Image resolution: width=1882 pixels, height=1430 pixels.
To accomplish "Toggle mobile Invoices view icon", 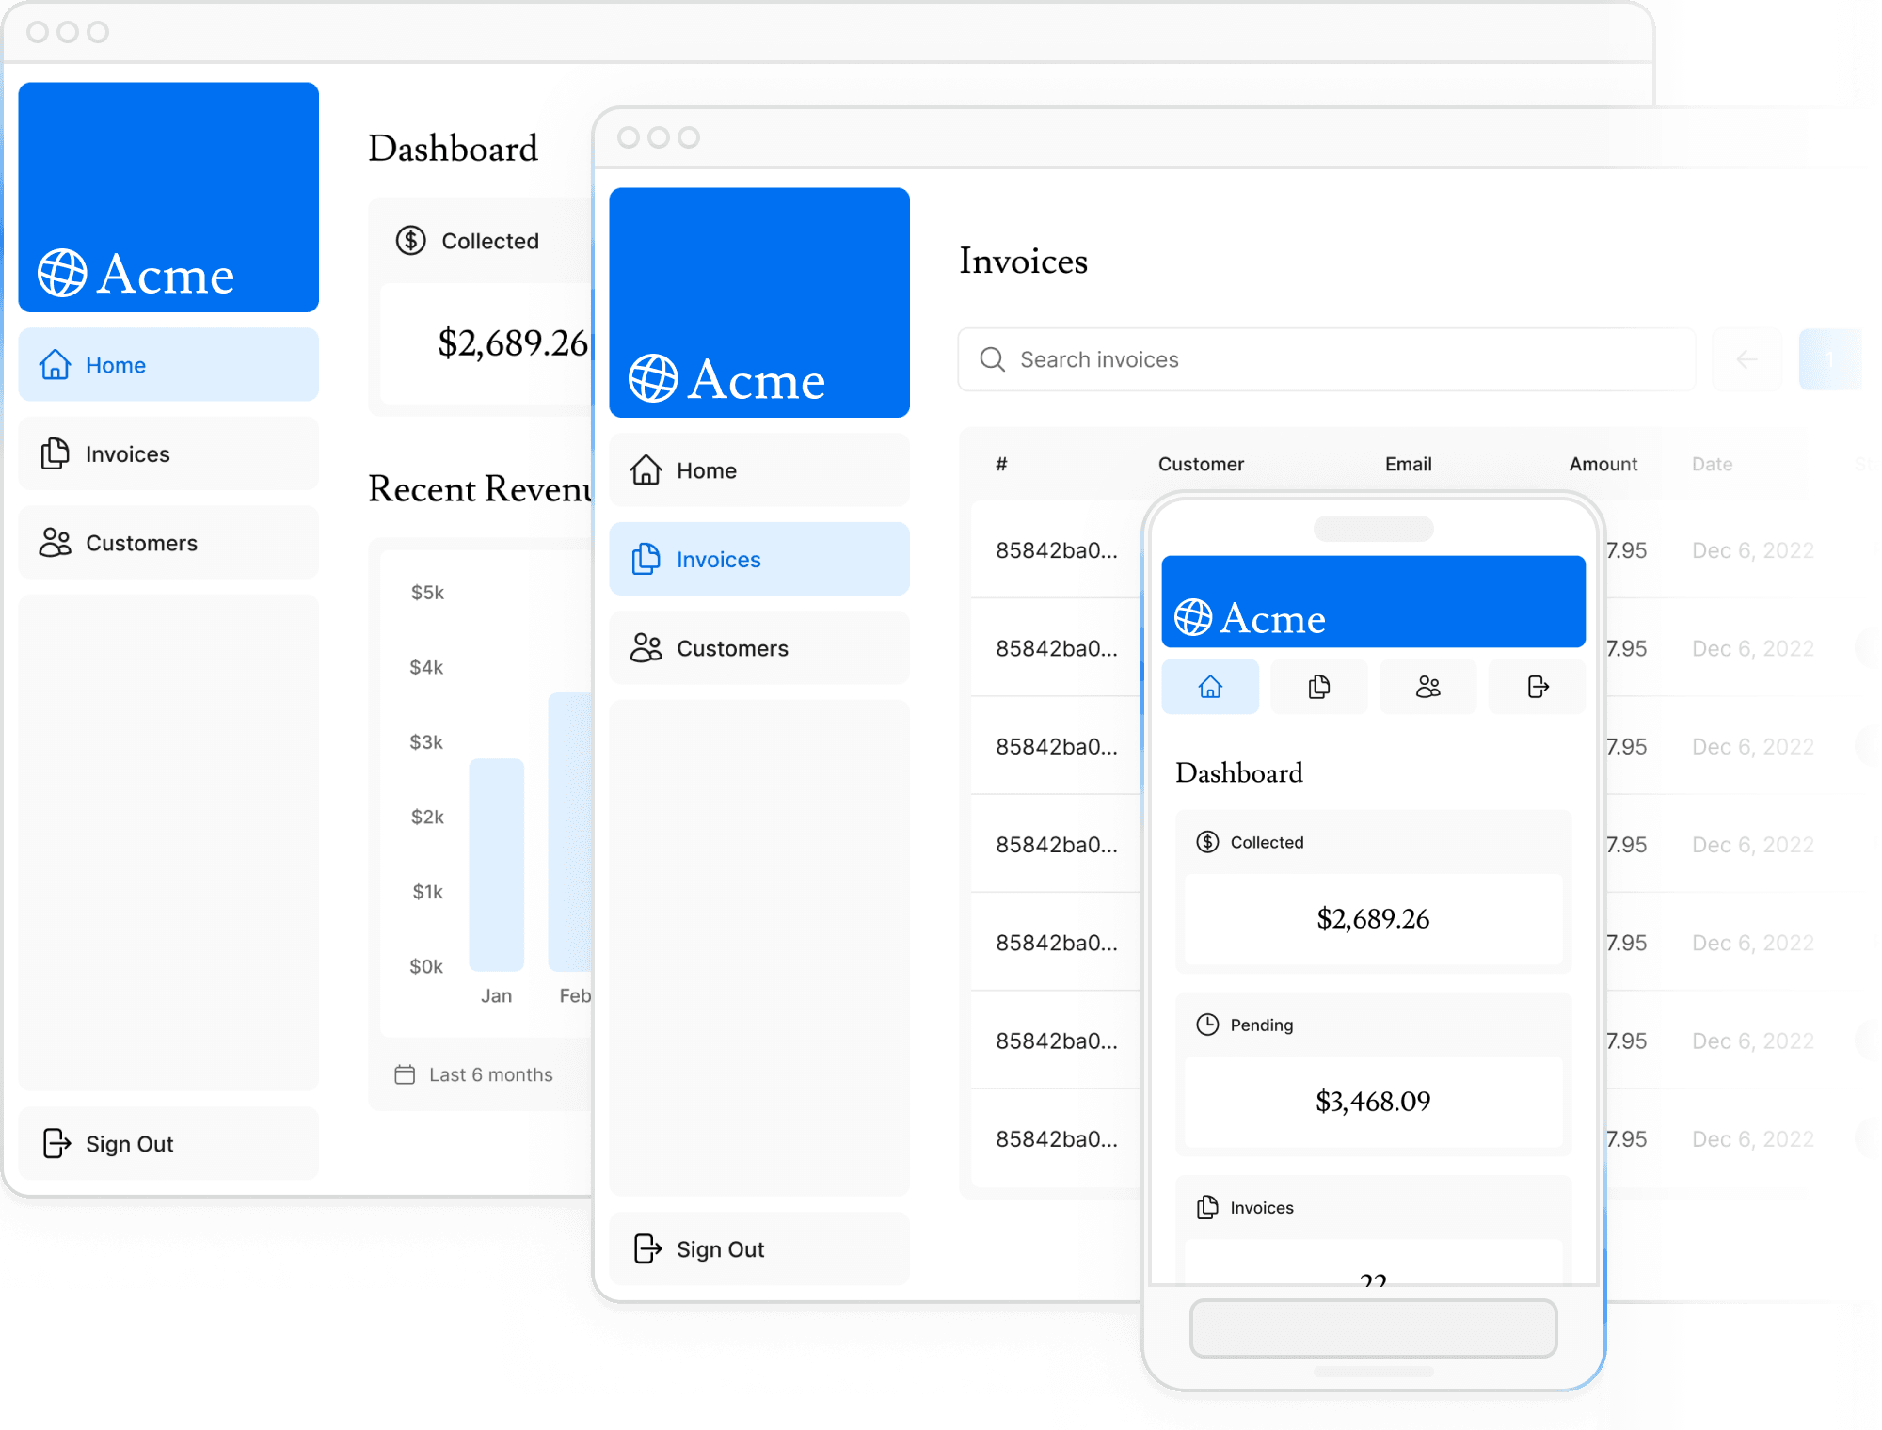I will (x=1318, y=687).
